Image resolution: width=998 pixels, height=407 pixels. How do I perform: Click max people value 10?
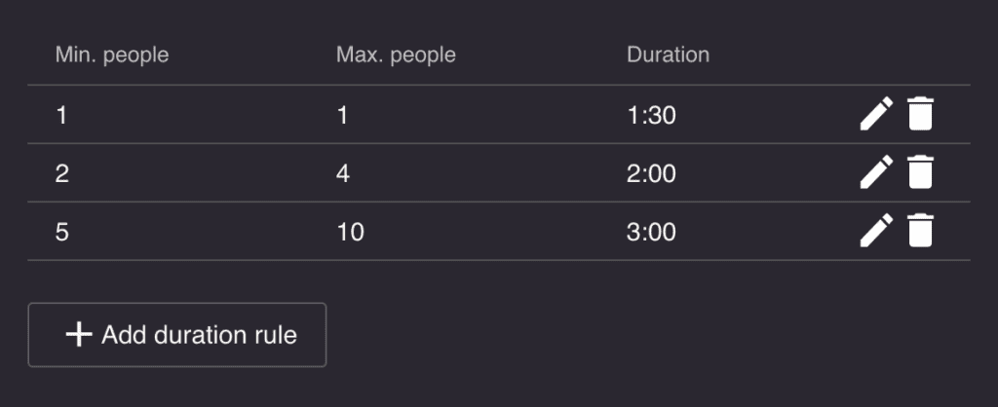[350, 233]
